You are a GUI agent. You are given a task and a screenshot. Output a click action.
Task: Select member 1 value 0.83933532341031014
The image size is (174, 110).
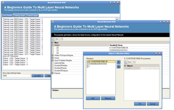[x=101, y=64]
